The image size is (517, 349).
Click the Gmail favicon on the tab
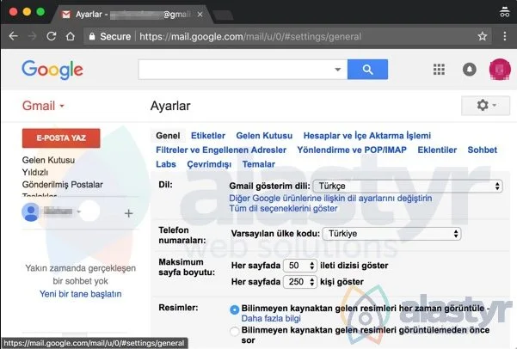[66, 15]
